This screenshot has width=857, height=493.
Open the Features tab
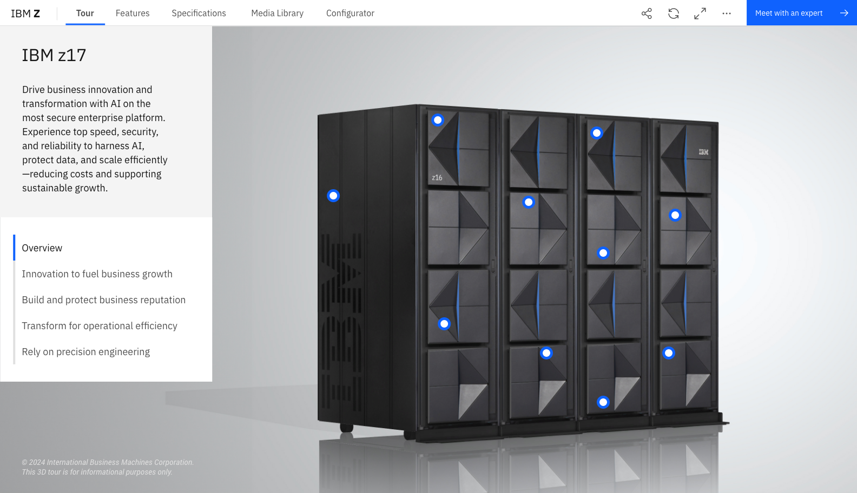(x=133, y=13)
